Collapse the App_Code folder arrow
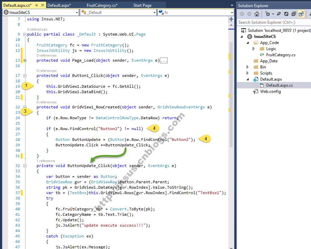Viewport: 311px width, 249px height. click(248, 43)
